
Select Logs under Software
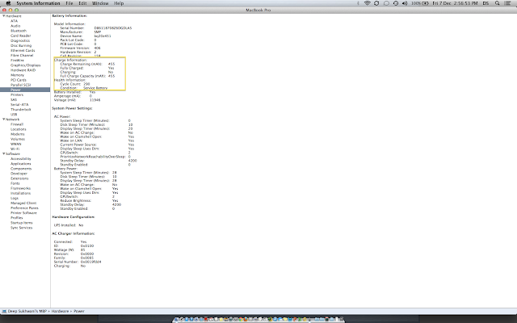(x=15, y=198)
